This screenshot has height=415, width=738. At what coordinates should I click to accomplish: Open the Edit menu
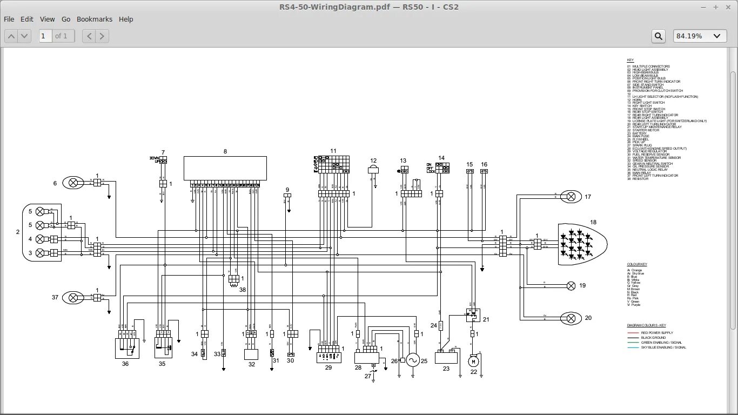click(x=27, y=19)
